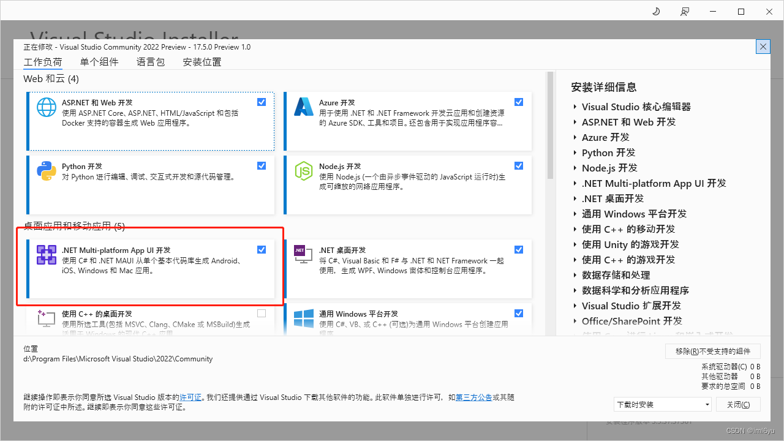Click the .NET desktop development icon
This screenshot has height=441, width=784.
[303, 254]
